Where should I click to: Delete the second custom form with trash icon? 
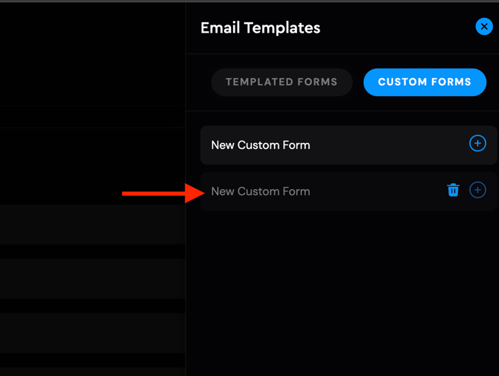453,191
